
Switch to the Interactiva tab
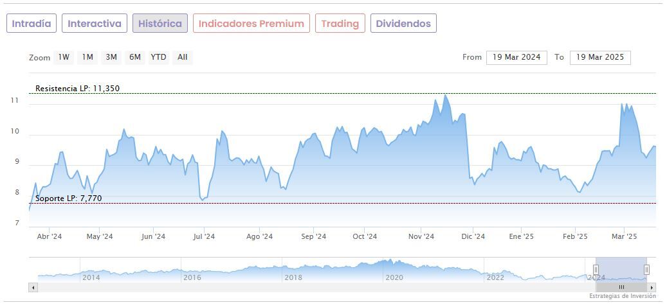[95, 24]
